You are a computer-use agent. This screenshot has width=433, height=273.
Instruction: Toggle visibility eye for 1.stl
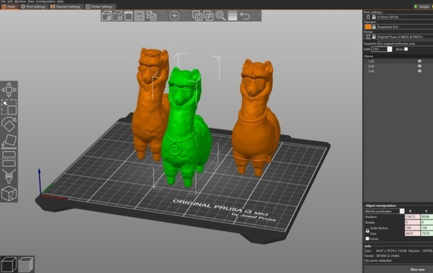[419, 61]
